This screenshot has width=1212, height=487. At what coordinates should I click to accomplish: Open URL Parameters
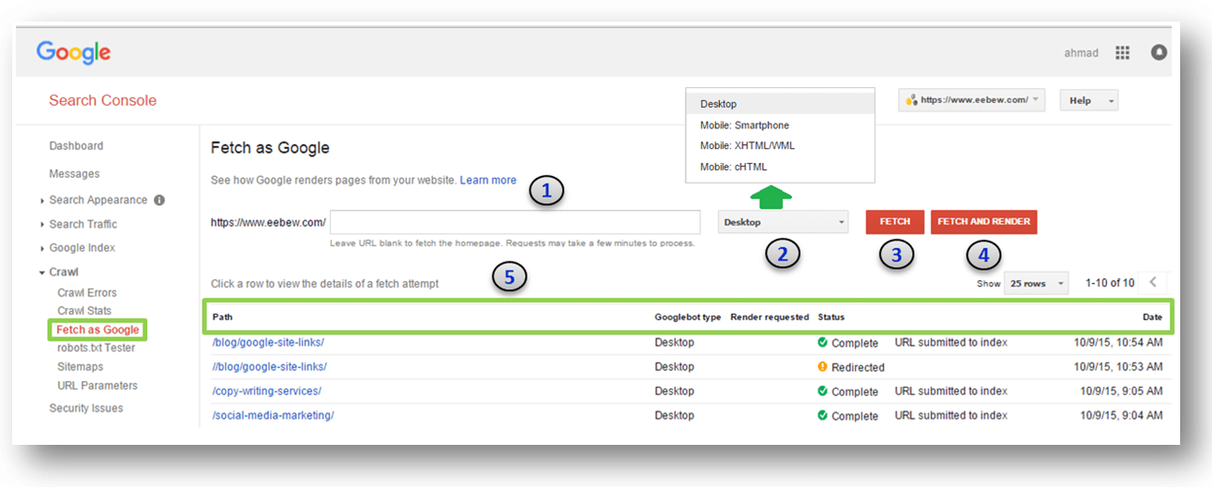click(x=97, y=386)
